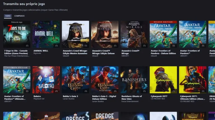
Task: Click publisher text 'Playstack Ltd'
Action: (39, 99)
